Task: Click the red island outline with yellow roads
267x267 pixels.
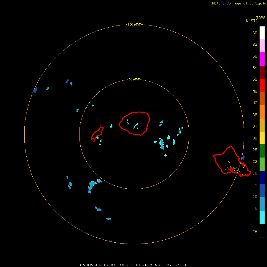Action: [232, 161]
